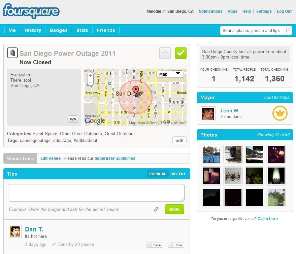This screenshot has height=254, width=296.
Task: Open the Map type dropdown
Action: click(x=170, y=74)
